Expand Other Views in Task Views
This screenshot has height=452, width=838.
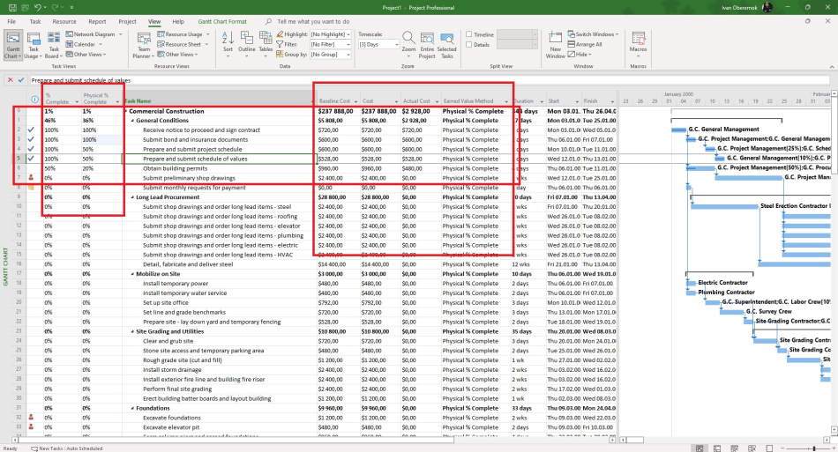[86, 55]
